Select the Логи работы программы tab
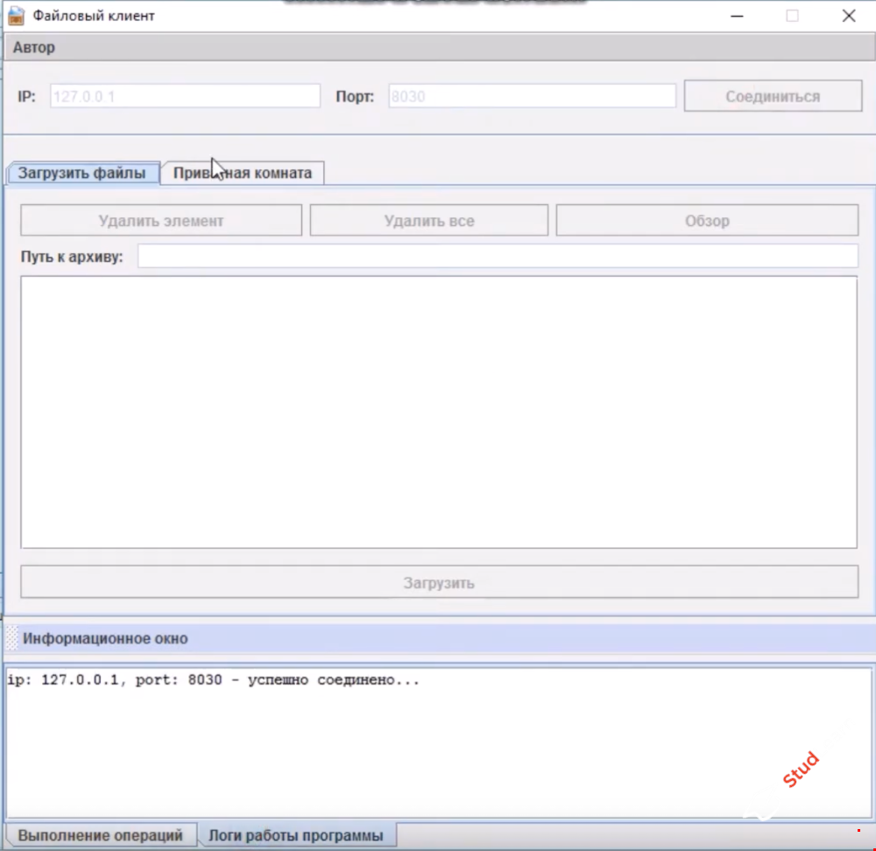 click(x=296, y=835)
